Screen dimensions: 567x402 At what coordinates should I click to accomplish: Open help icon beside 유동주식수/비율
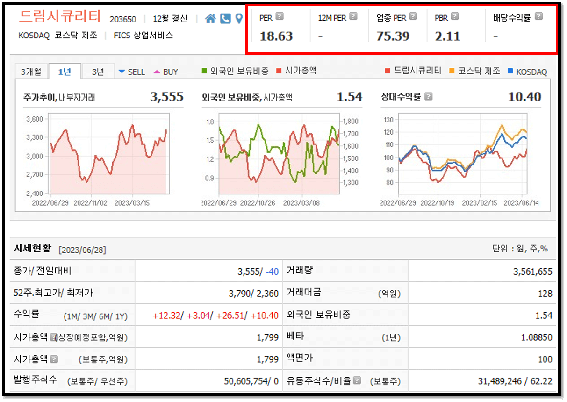[358, 380]
